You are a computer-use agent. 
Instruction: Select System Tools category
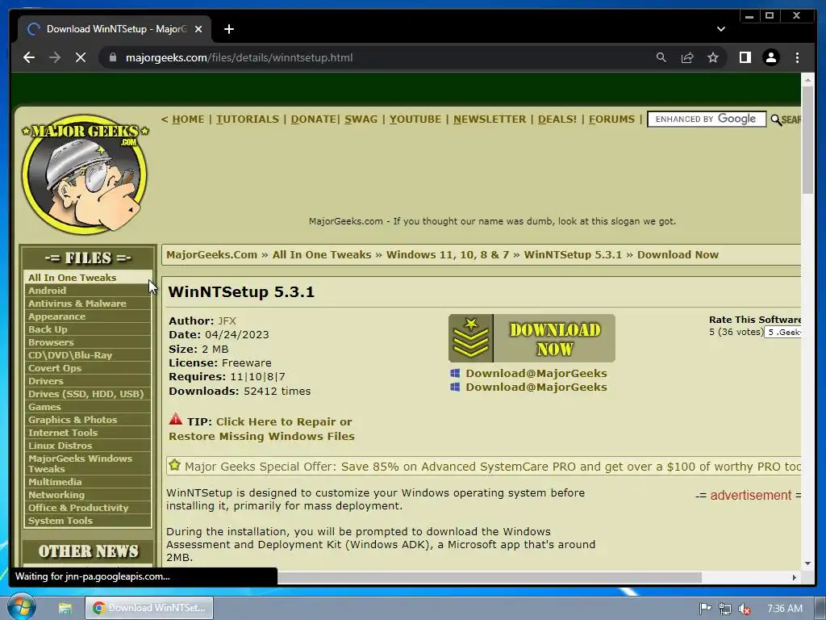[x=88, y=521]
